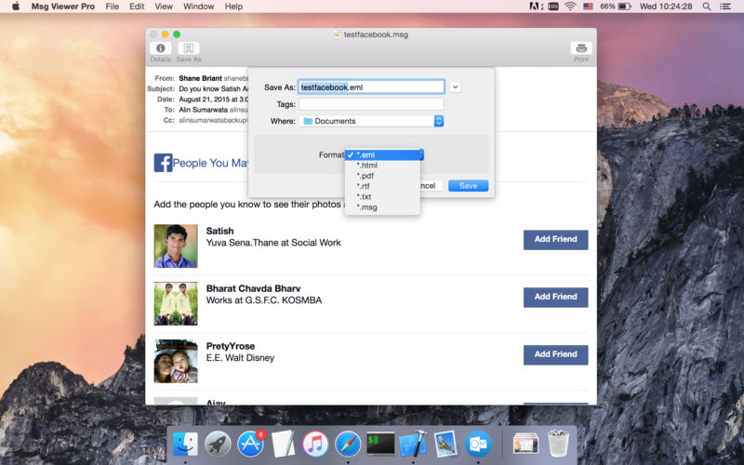744x465 pixels.
Task: Click the menu bar clock Wed 10:24:28
Action: (x=666, y=7)
